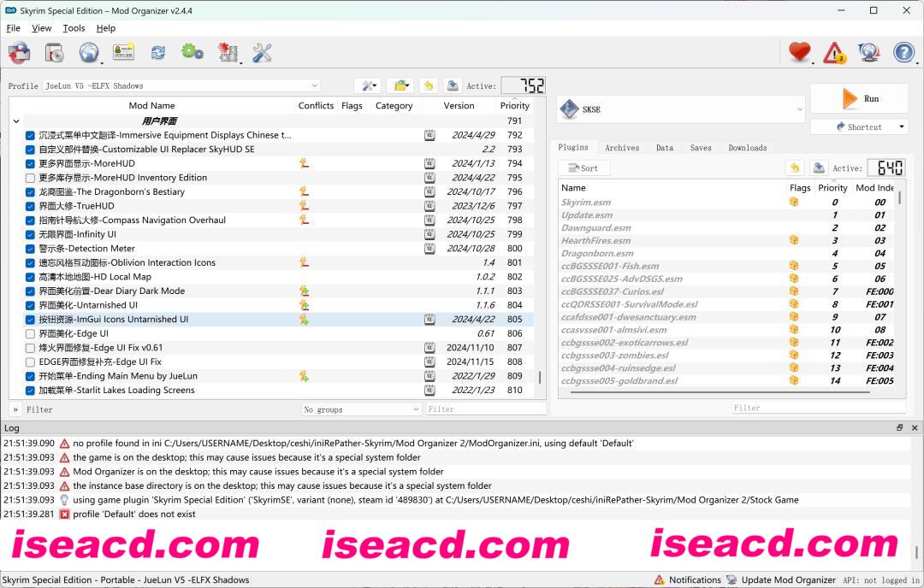Screen dimensions: 924x588
Task: Disable the TrueHUD mod checkbox
Action: coord(31,206)
